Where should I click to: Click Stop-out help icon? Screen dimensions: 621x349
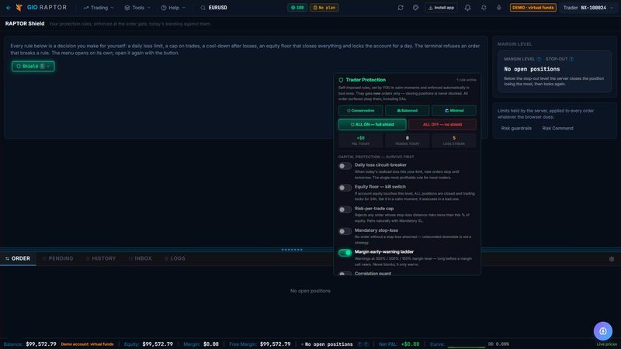pos(571,59)
